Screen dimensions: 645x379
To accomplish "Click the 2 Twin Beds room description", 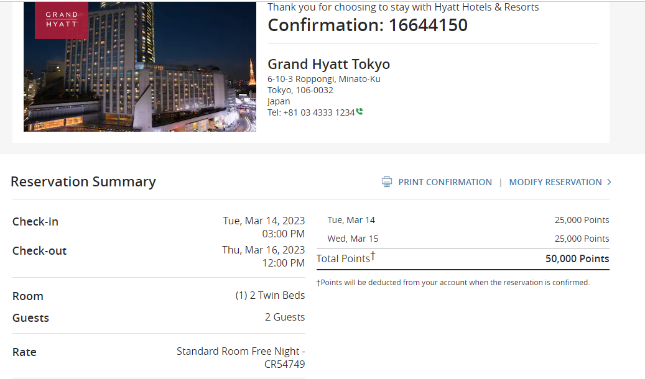I will click(270, 296).
